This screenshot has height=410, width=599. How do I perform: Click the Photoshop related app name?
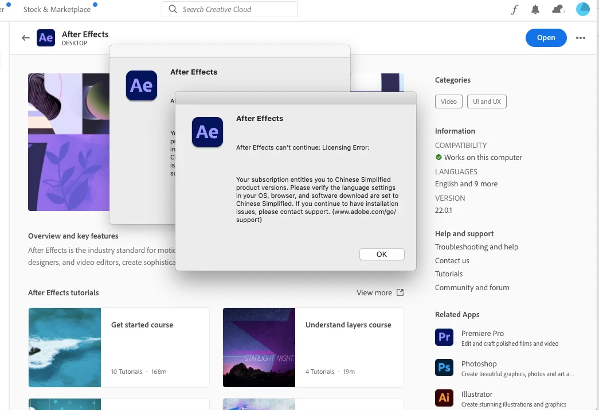click(479, 364)
